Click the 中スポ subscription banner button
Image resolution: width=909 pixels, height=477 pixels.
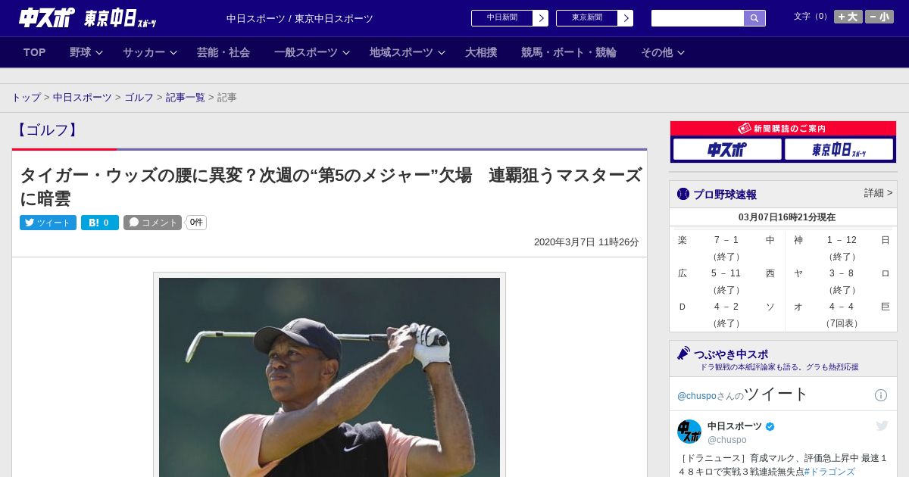pos(727,149)
